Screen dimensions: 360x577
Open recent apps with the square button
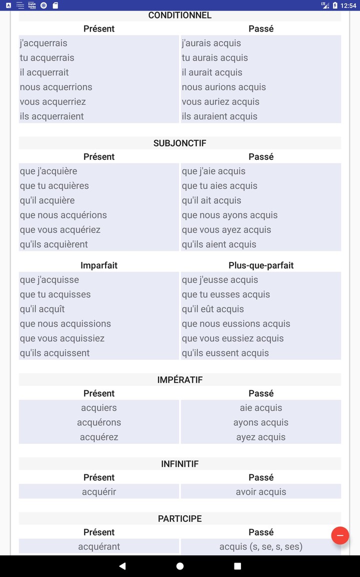(x=238, y=565)
